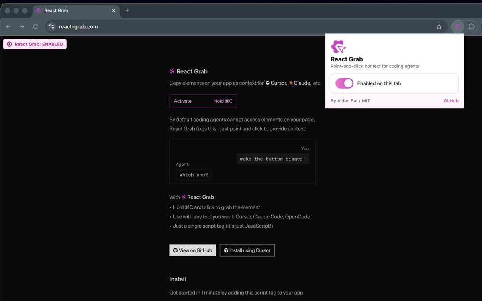Open the GitHub link in the popup
The width and height of the screenshot is (482, 301).
pos(451,101)
